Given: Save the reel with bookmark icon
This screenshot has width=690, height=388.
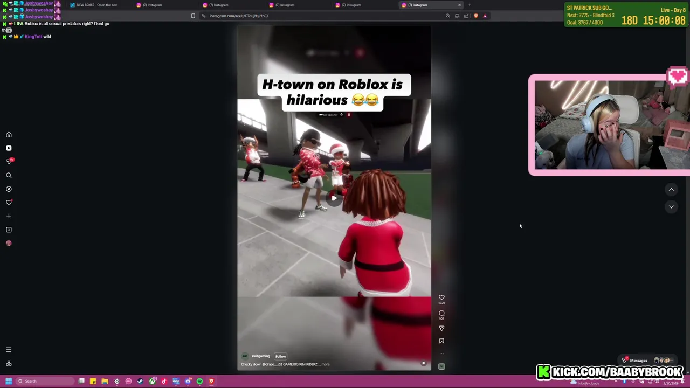Looking at the screenshot, I should (x=441, y=341).
